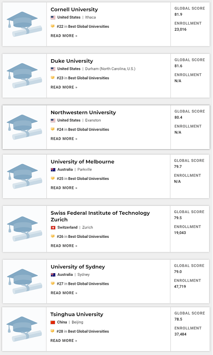
Task: Open Swiss Federal Institute of Technology Zurich link
Action: [x=100, y=216]
